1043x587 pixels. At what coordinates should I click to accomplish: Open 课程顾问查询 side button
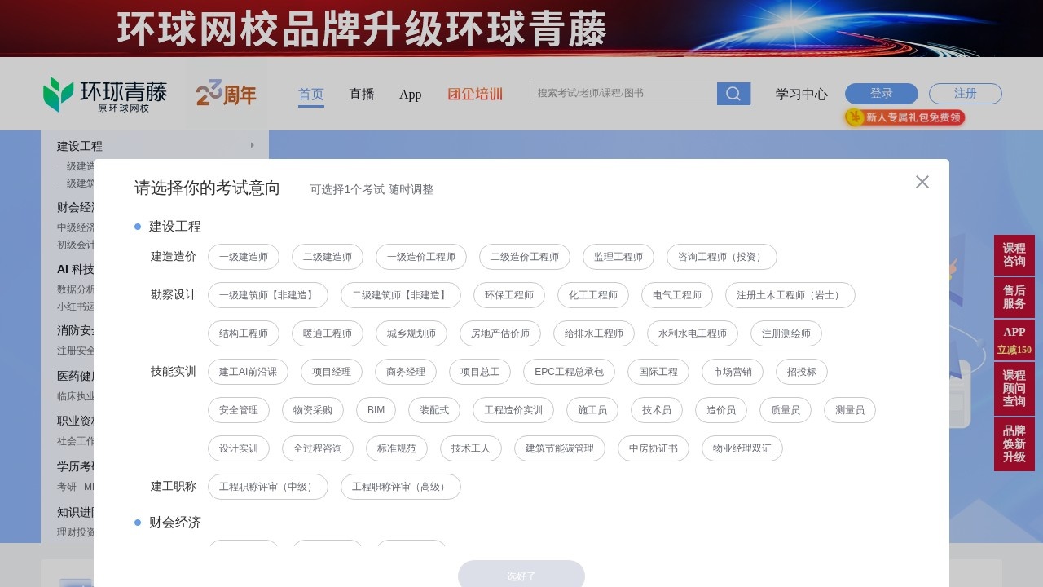pos(1014,388)
